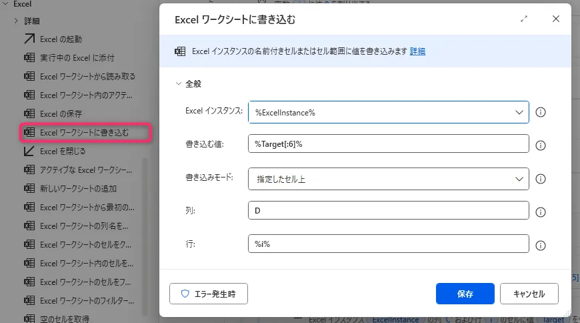Open the 詳細 help link
This screenshot has width=580, height=323.
[417, 51]
